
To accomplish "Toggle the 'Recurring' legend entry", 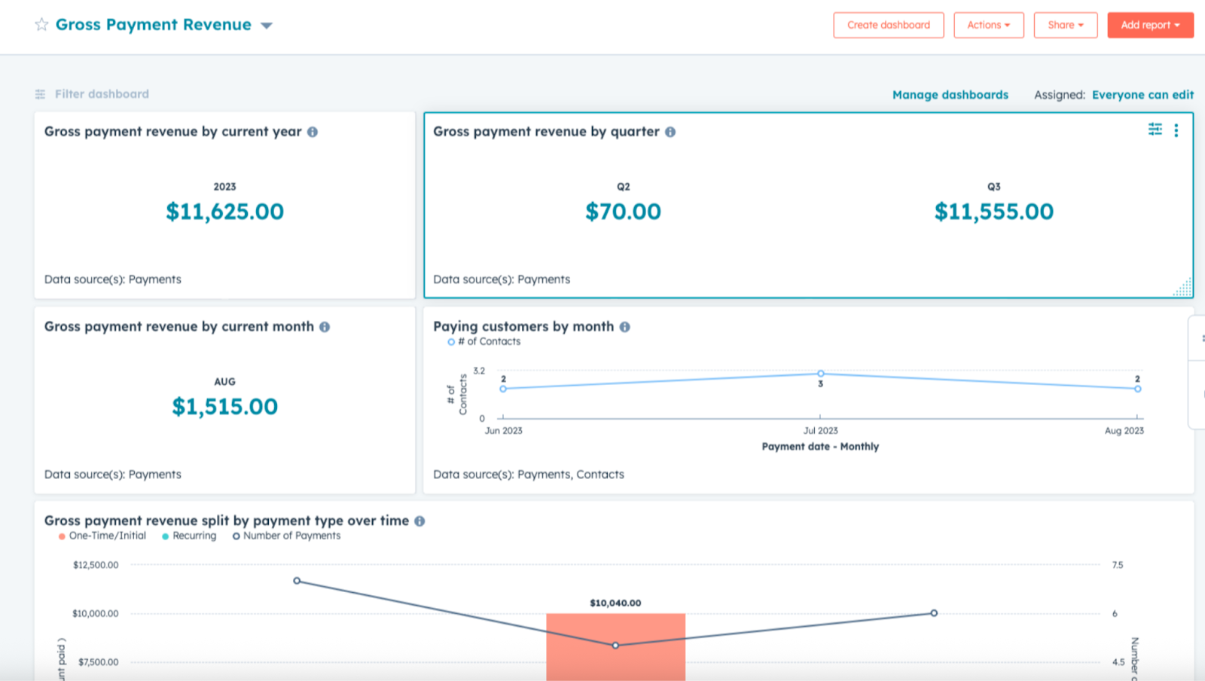I will coord(188,536).
